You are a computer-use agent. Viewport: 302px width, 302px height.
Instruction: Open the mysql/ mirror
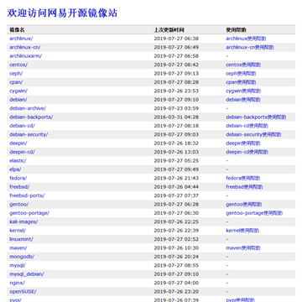[x=18, y=265]
